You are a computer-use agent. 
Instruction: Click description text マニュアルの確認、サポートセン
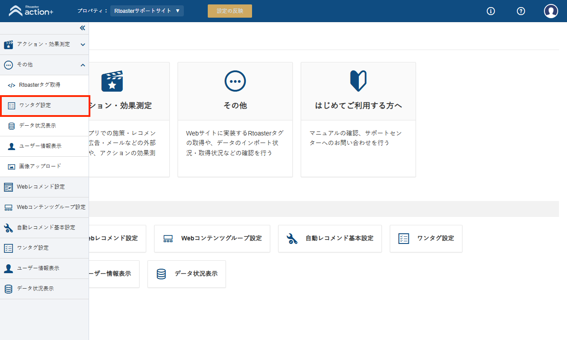(x=356, y=133)
